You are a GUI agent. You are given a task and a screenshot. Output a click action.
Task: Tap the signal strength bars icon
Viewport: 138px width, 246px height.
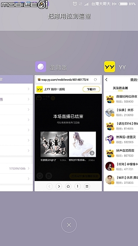click(87, 4)
